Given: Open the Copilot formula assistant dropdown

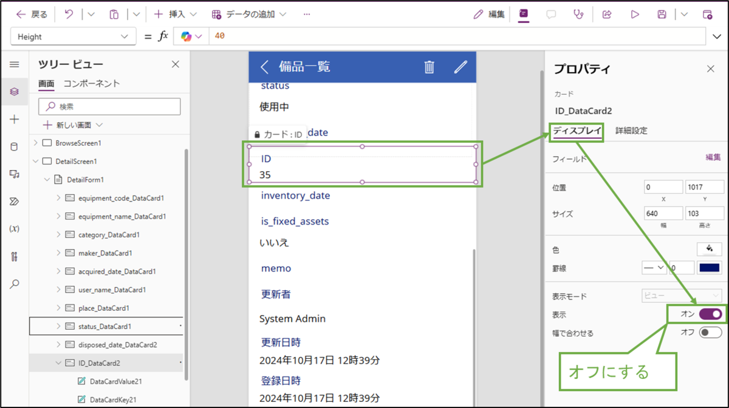Looking at the screenshot, I should pyautogui.click(x=191, y=36).
